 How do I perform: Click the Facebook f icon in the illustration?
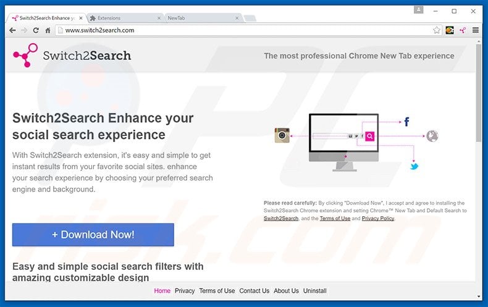coord(406,122)
